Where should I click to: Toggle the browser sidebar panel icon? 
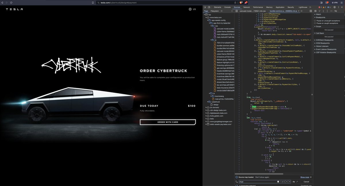tap(321, 2)
